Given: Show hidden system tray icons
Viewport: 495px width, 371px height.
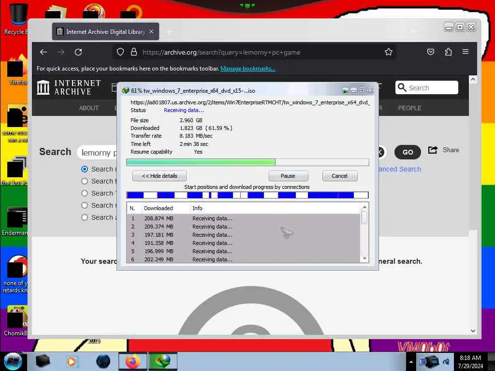Looking at the screenshot, I should (x=411, y=362).
